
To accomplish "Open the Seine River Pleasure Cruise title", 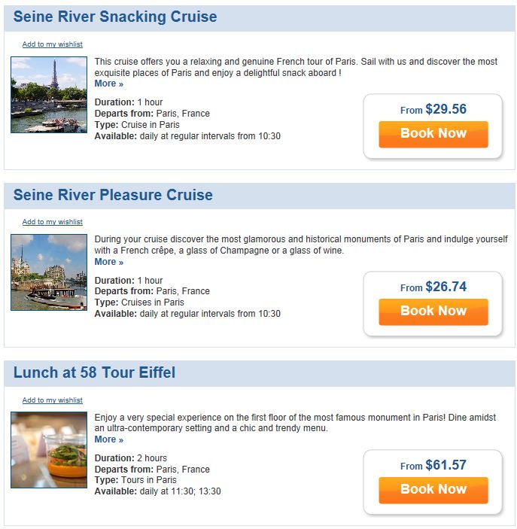I will (x=113, y=195).
